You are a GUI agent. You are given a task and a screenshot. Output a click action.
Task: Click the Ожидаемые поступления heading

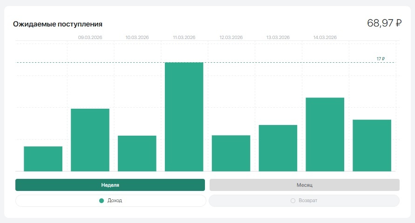[58, 24]
